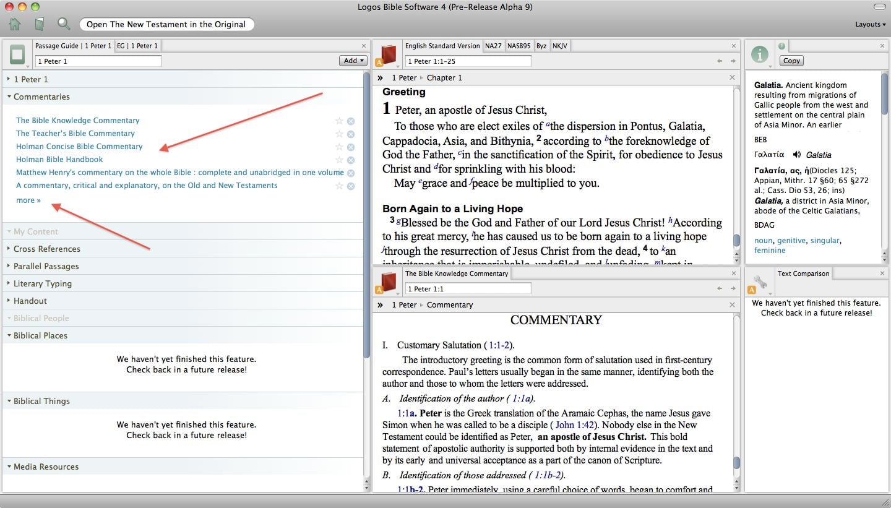The image size is (891, 508).
Task: Open The Bible Knowledge Commentary link
Action: pos(78,121)
